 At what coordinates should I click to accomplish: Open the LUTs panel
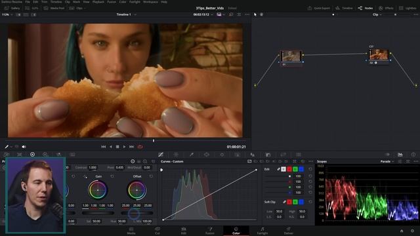[x=31, y=9]
